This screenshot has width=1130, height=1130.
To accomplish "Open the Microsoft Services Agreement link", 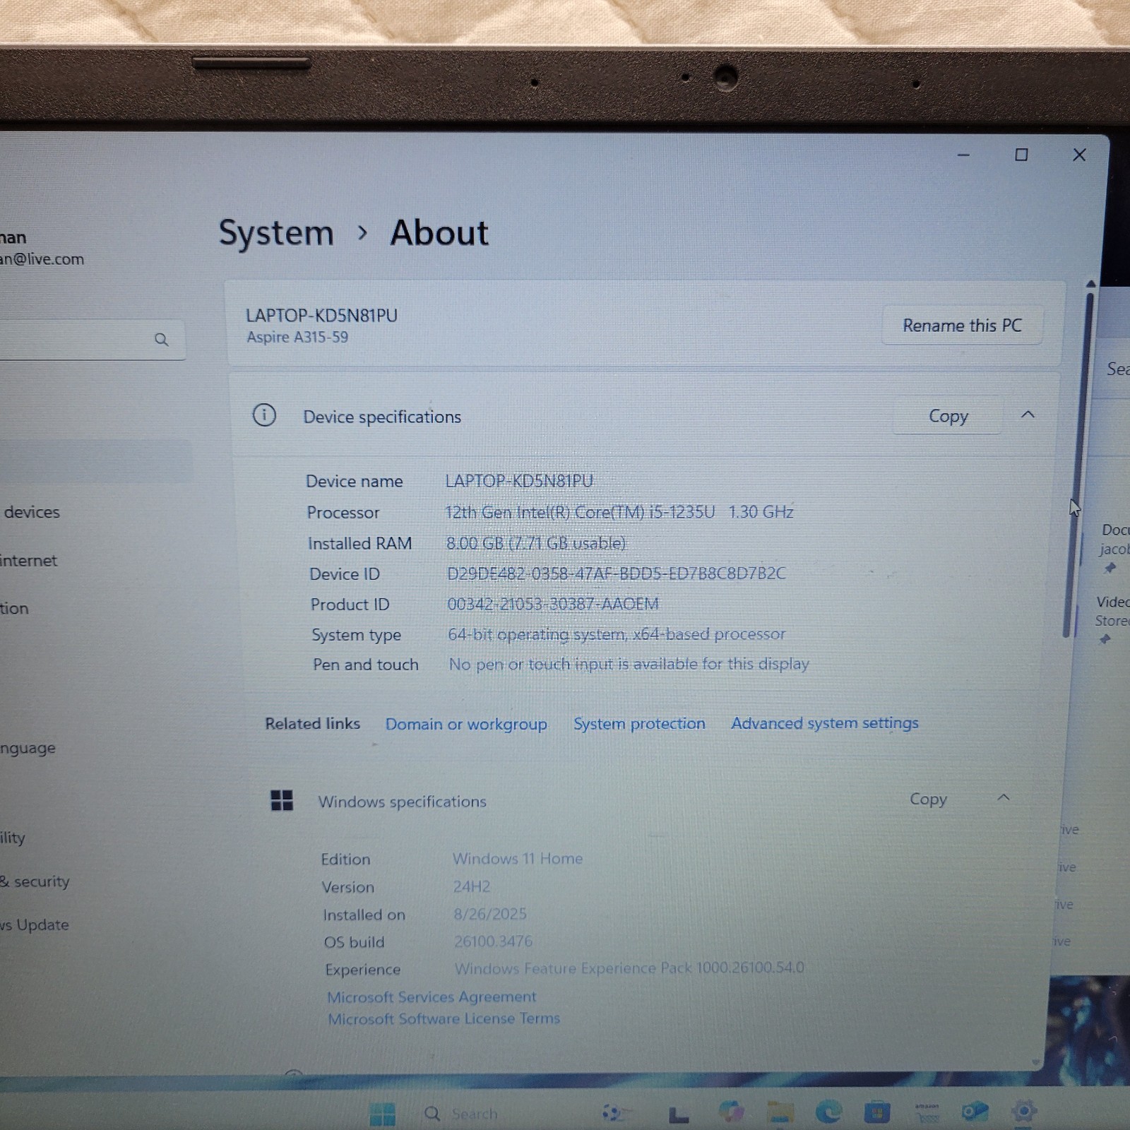I will pyautogui.click(x=432, y=997).
